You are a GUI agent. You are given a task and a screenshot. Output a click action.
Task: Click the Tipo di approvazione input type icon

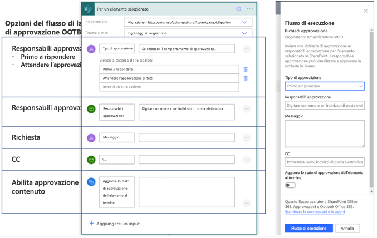pyautogui.click(x=92, y=49)
